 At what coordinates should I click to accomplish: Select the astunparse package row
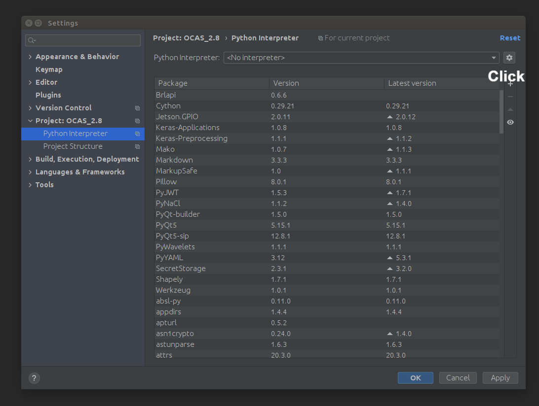(x=327, y=344)
